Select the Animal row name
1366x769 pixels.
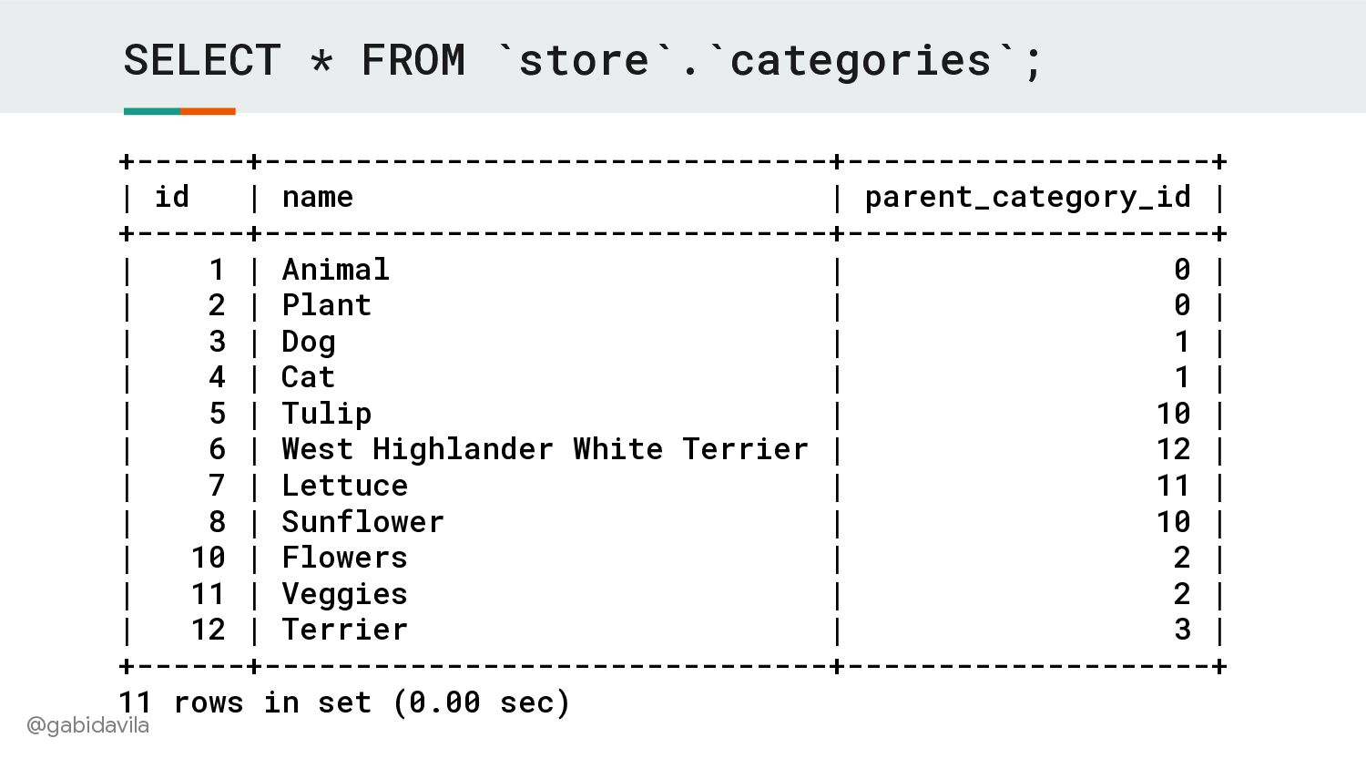(x=335, y=270)
